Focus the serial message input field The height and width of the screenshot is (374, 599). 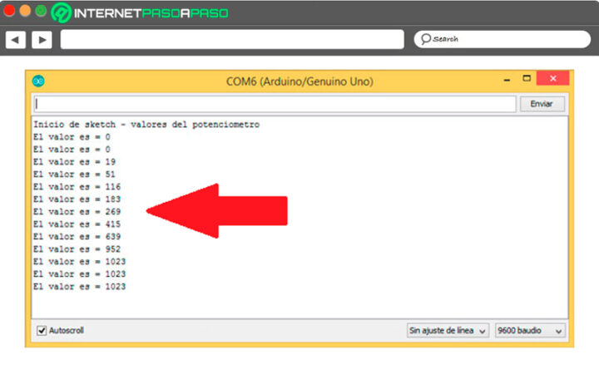coord(274,104)
